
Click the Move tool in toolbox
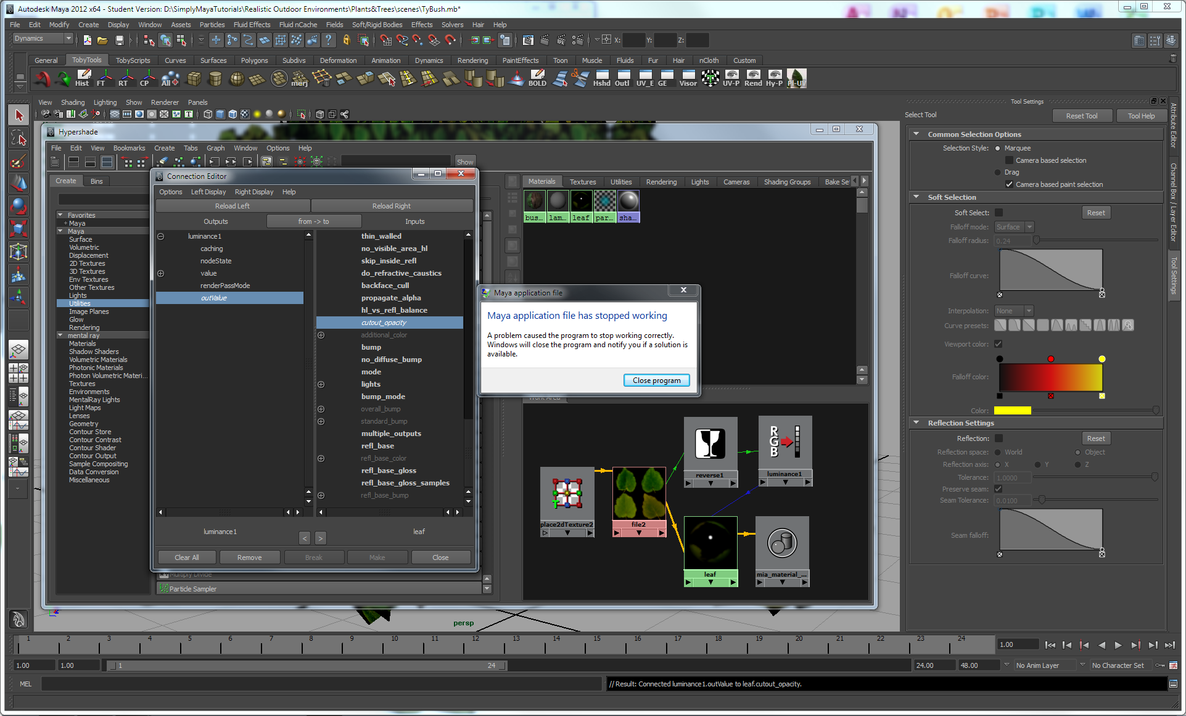tap(19, 184)
